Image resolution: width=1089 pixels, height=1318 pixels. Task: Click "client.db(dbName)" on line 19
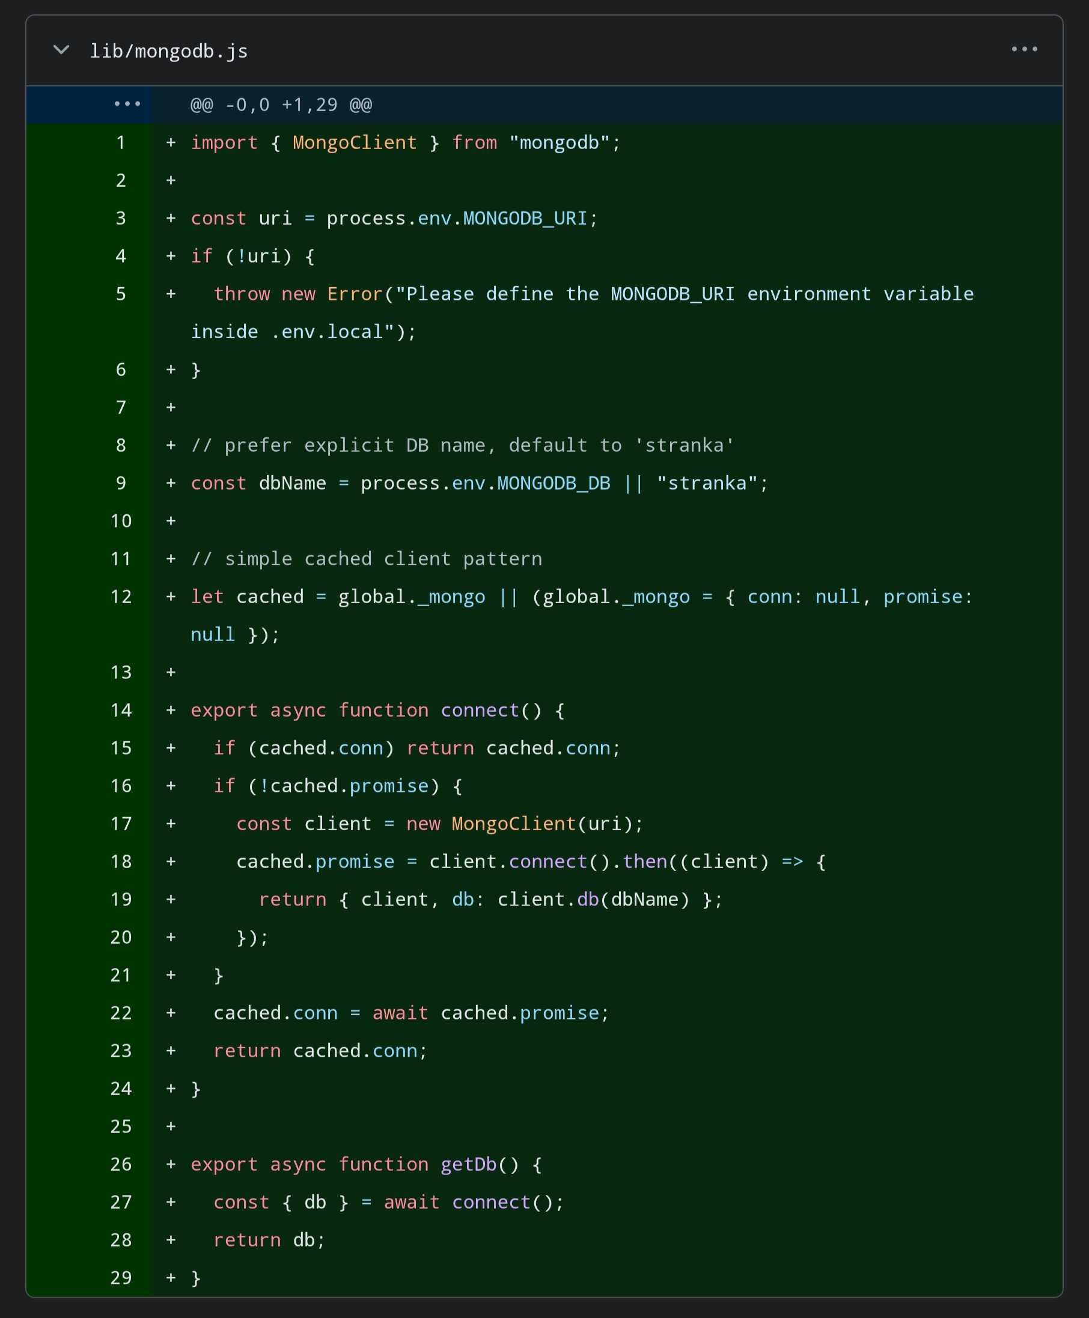coord(593,900)
